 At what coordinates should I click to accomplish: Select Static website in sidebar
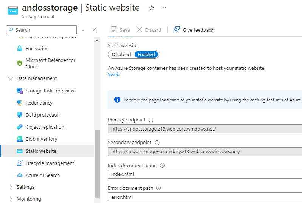click(x=41, y=151)
